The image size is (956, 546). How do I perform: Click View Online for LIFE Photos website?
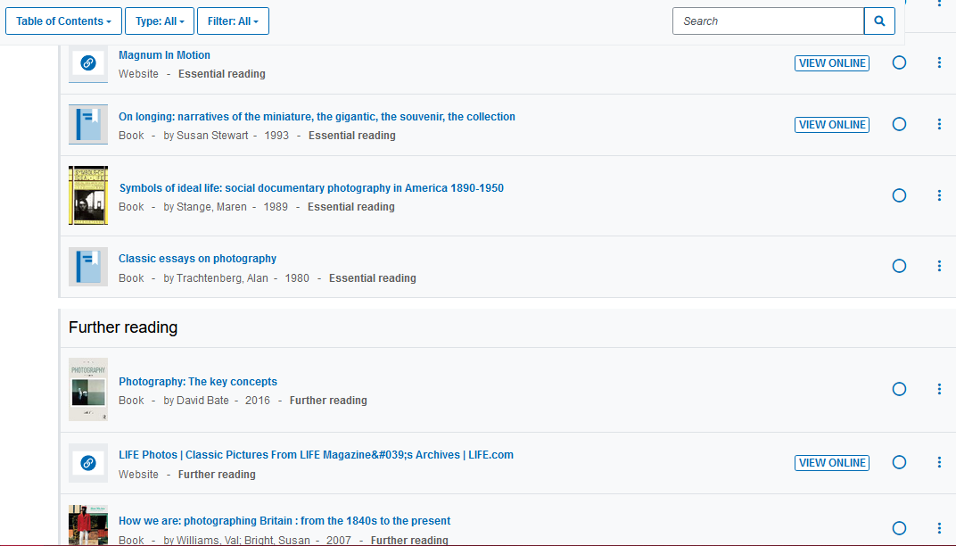(831, 463)
